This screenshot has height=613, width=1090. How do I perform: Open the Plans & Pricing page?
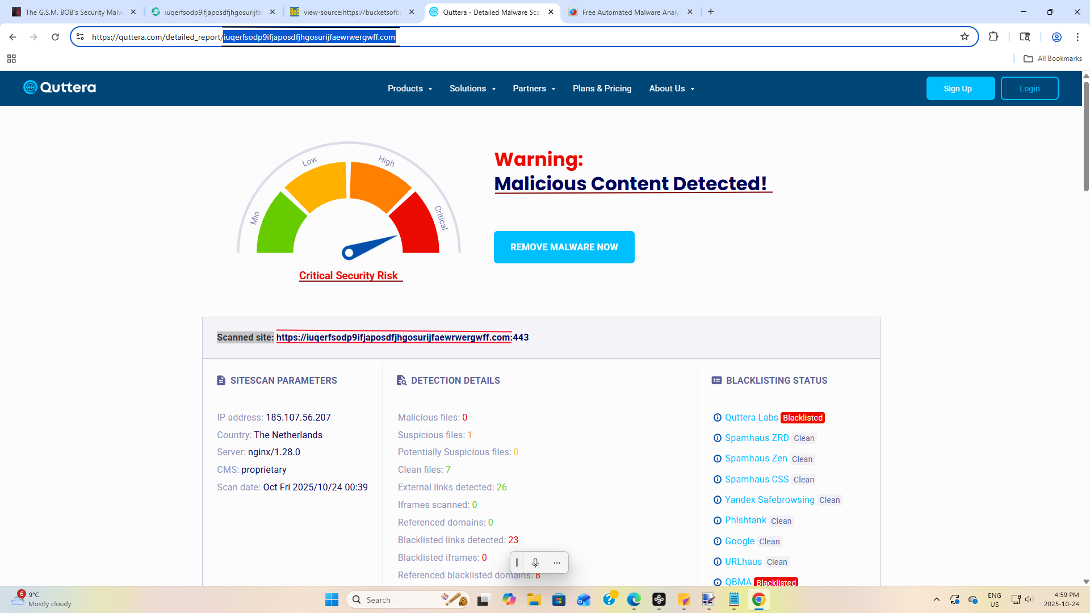[602, 89]
